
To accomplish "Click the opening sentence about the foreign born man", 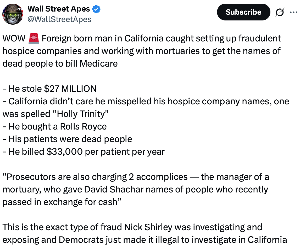I will [142, 51].
